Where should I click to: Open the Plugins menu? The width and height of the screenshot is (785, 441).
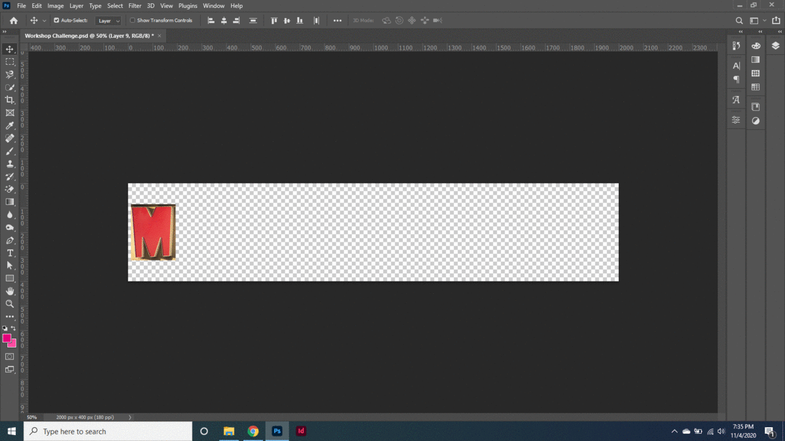[188, 6]
